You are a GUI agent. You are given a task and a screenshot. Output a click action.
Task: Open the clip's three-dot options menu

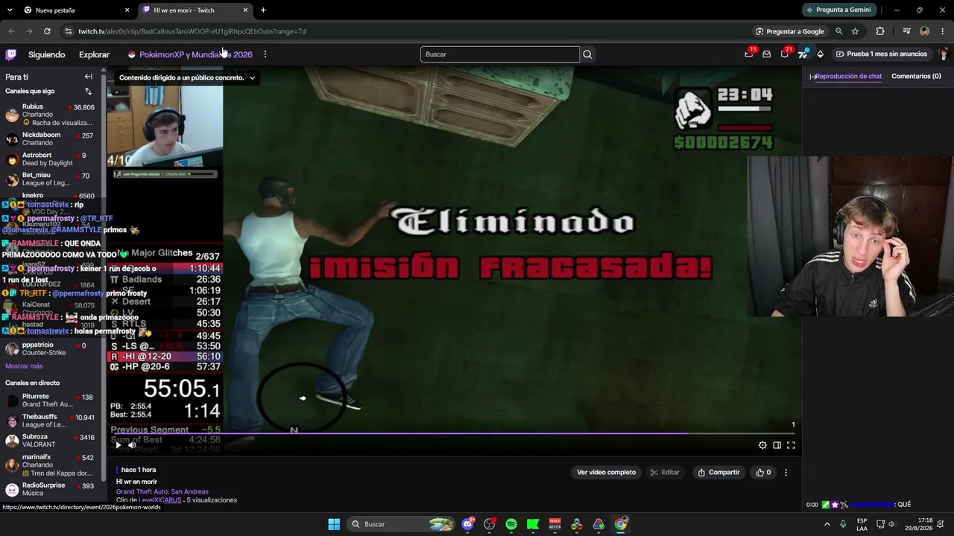point(786,472)
